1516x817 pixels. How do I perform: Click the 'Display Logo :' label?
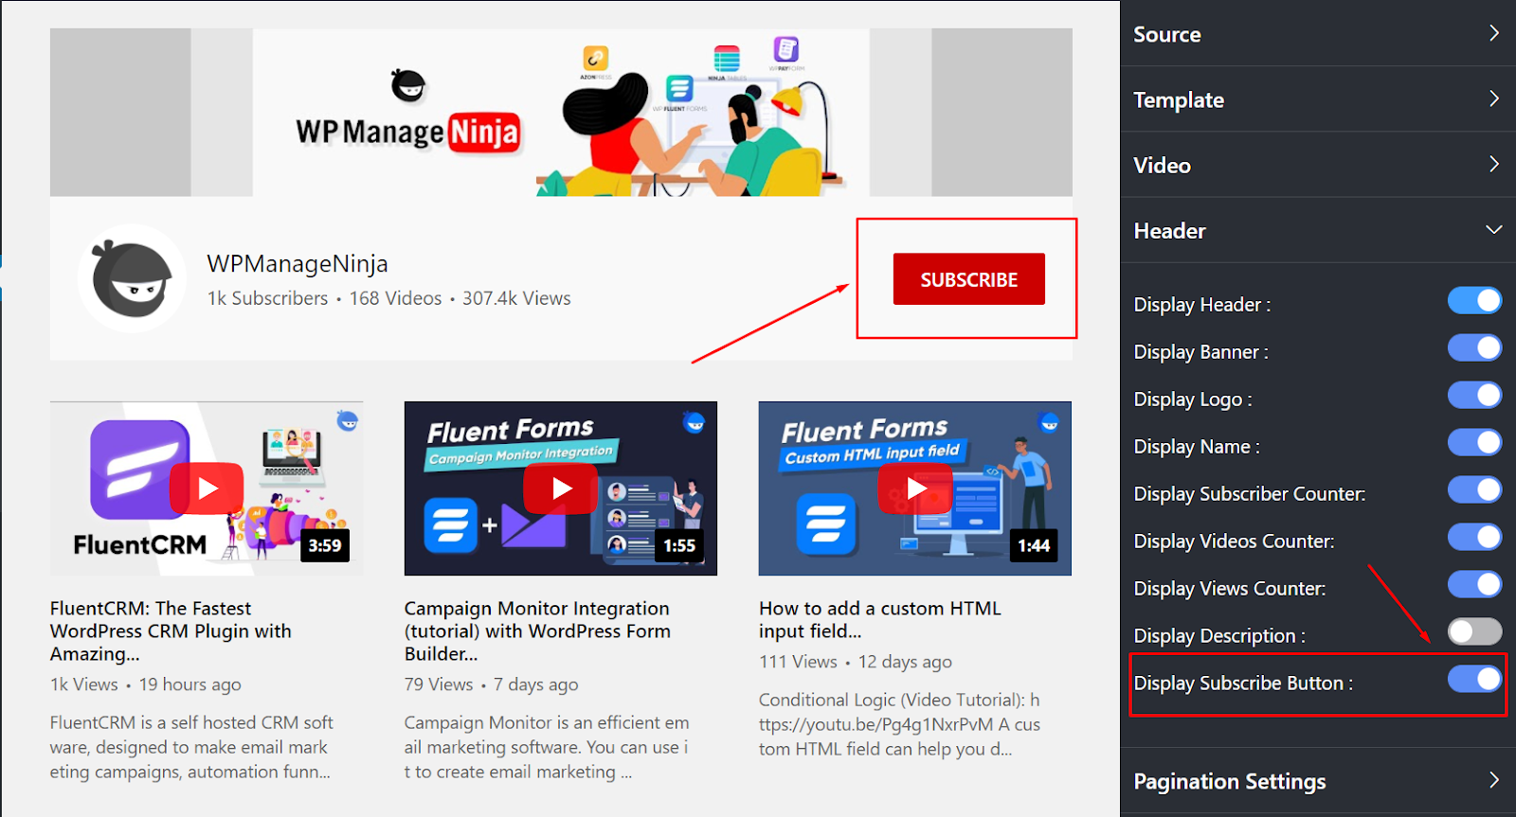[1193, 400]
